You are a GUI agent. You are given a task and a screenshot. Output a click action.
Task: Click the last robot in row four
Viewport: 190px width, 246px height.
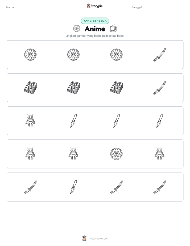pos(159,154)
